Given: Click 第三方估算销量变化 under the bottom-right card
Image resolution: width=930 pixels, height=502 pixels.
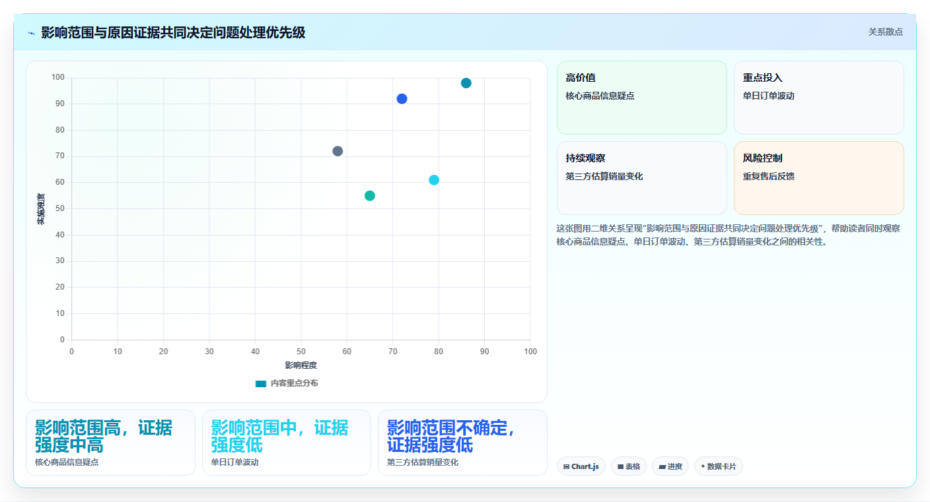Looking at the screenshot, I should tap(423, 462).
